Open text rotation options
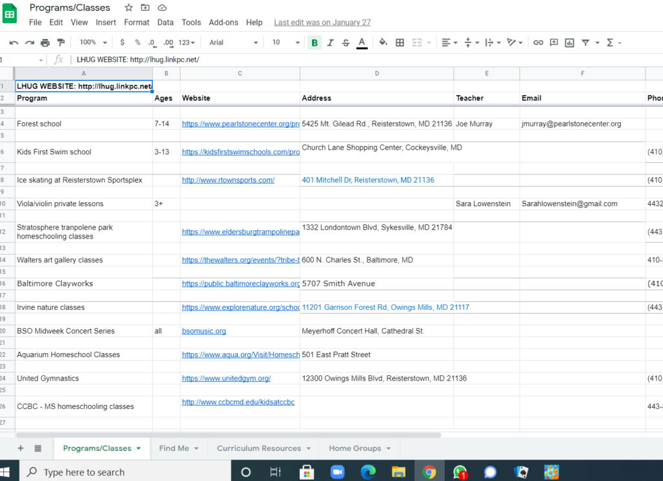Image resolution: width=663 pixels, height=481 pixels. (x=515, y=42)
